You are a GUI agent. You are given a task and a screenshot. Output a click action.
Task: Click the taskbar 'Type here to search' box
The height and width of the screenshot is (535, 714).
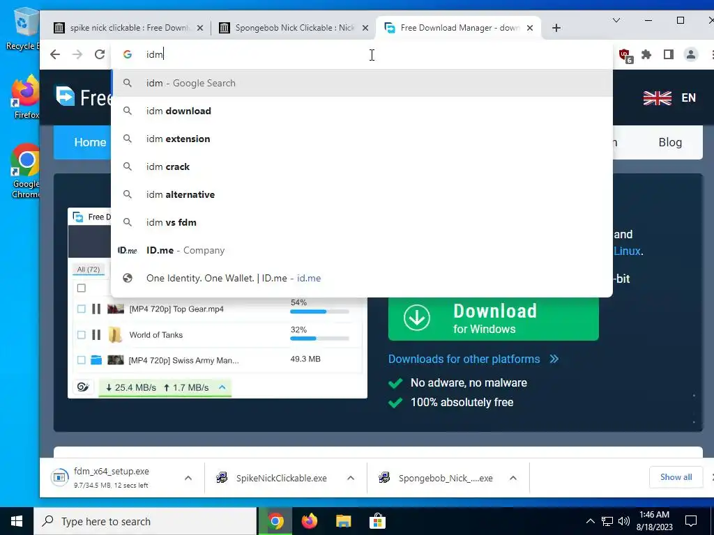[x=145, y=521]
